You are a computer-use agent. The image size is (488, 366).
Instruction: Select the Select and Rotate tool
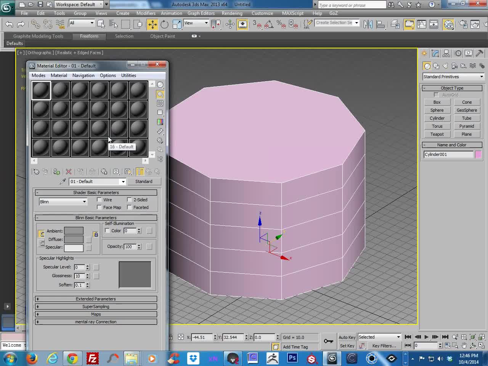click(x=164, y=24)
